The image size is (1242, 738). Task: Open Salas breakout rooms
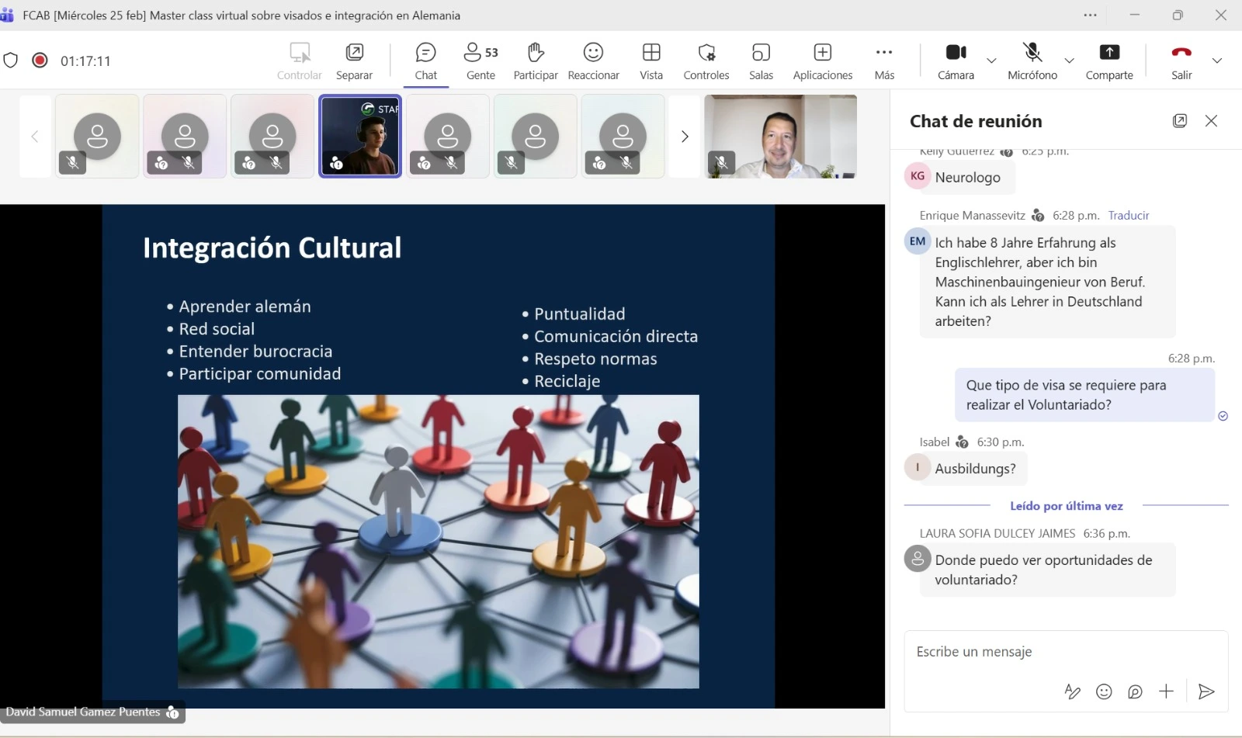tap(761, 61)
